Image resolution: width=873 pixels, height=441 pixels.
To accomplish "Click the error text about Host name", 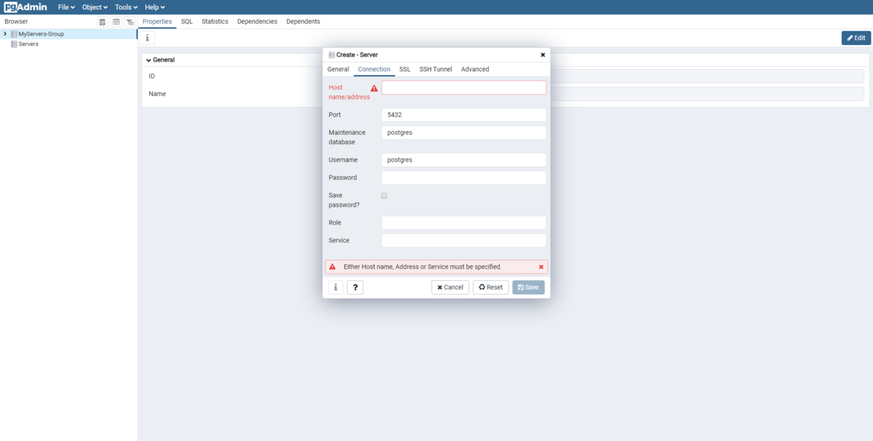I will coord(423,267).
